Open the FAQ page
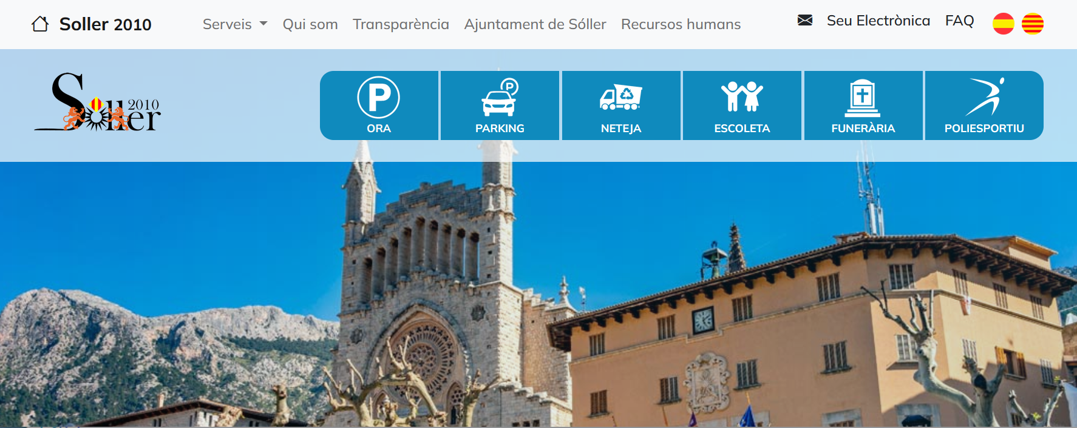The width and height of the screenshot is (1077, 428). (x=960, y=21)
